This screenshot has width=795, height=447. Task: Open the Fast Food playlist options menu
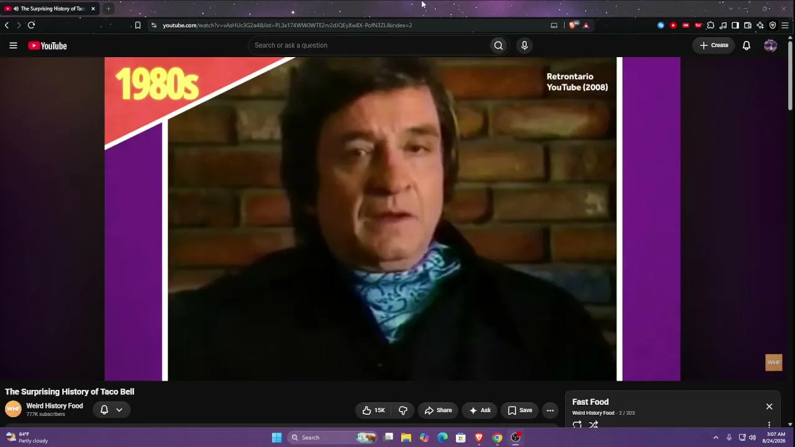pos(769,425)
